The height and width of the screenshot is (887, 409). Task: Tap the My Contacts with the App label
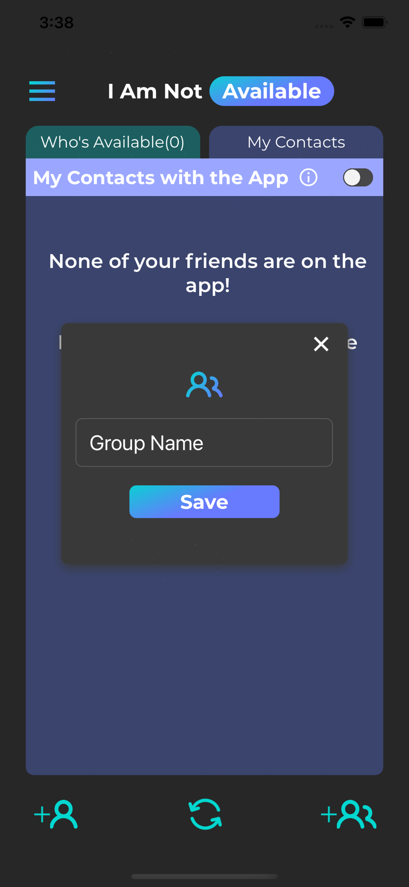[x=161, y=178]
